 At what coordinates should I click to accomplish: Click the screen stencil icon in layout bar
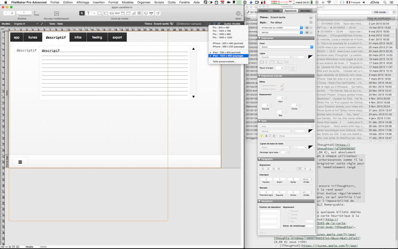pyautogui.click(x=207, y=24)
